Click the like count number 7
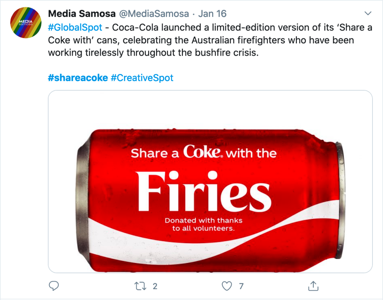Viewport: 383px width, 300px height. [241, 287]
